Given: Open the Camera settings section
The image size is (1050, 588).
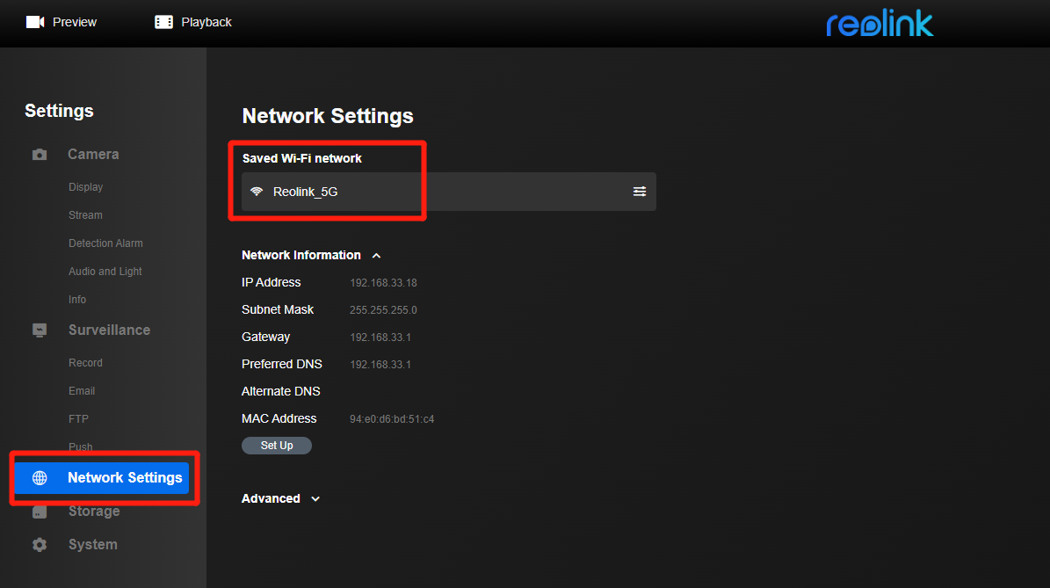Looking at the screenshot, I should click(x=93, y=154).
